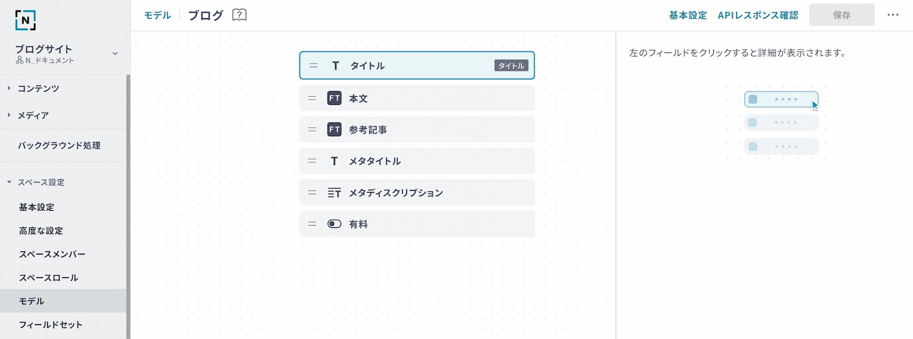The image size is (913, 339).
Task: Open the model help book icon
Action: [x=240, y=15]
